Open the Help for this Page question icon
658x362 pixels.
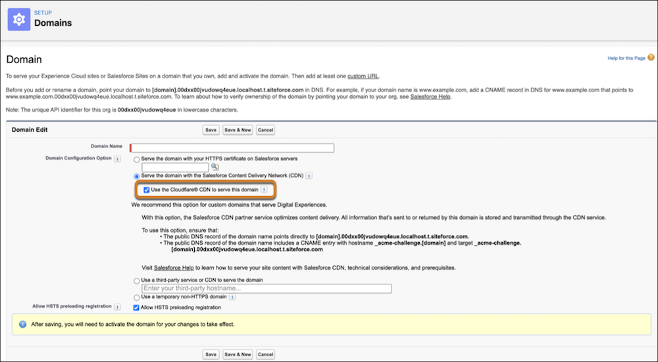coord(651,57)
